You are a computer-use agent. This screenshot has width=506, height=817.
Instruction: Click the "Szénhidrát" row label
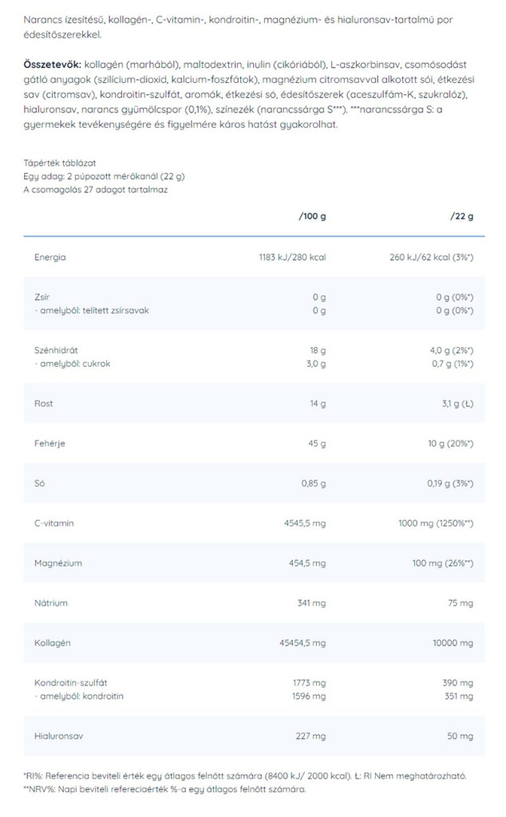(x=55, y=349)
